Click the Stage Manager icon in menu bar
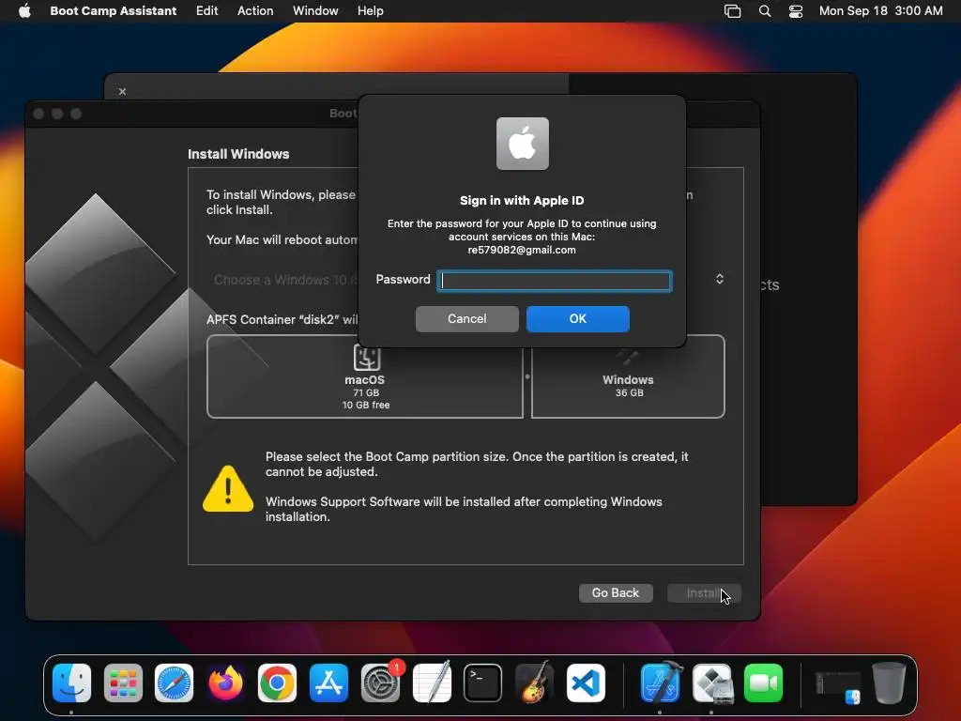The width and height of the screenshot is (961, 721). (732, 10)
